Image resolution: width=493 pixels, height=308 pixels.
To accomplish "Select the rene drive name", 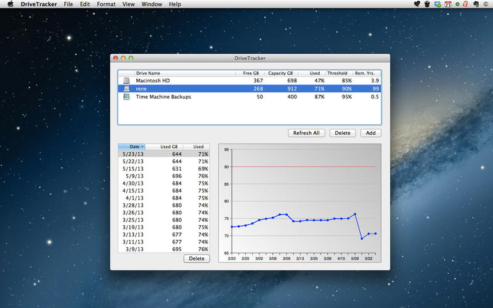I will (141, 89).
